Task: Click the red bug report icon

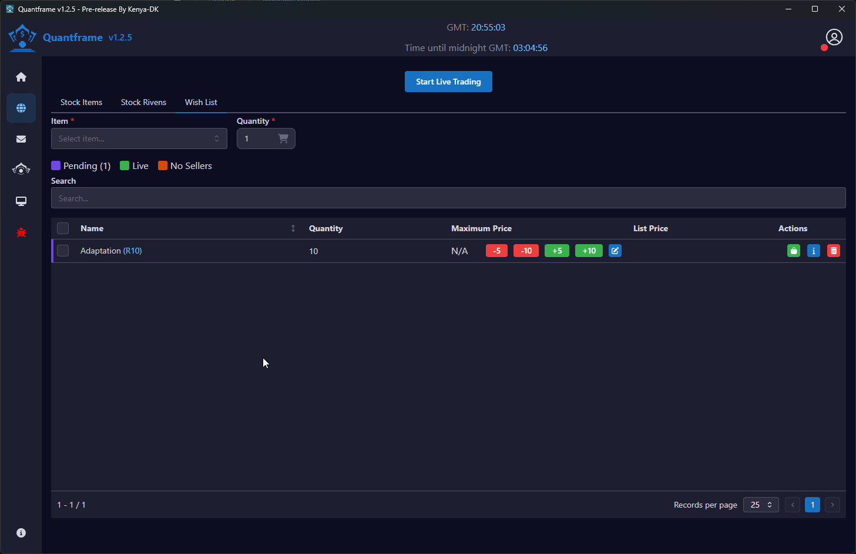Action: pos(21,232)
